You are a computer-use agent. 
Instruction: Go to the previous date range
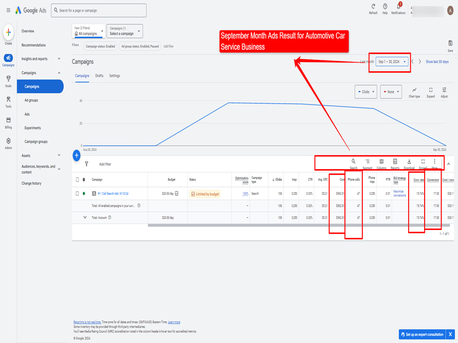[413, 62]
